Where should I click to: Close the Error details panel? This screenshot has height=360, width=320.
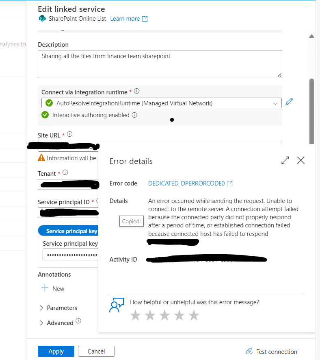[301, 160]
